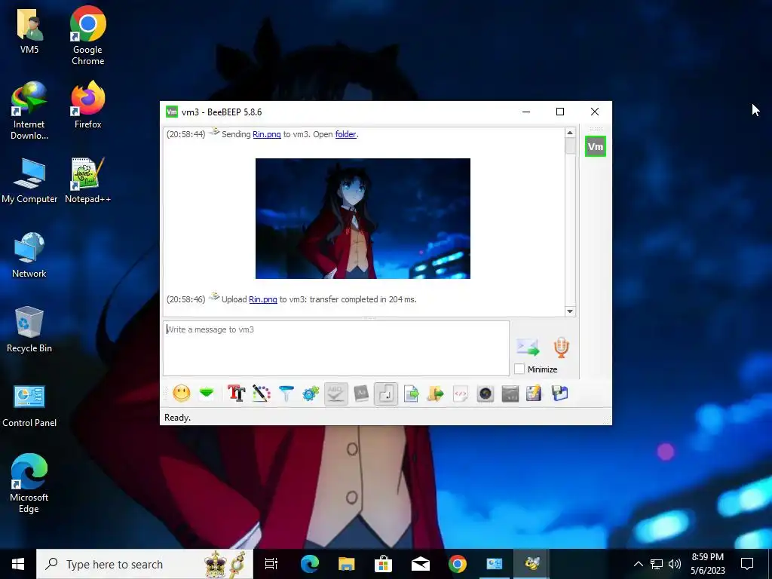Open the font color palette icon
The height and width of the screenshot is (579, 772).
pos(262,394)
